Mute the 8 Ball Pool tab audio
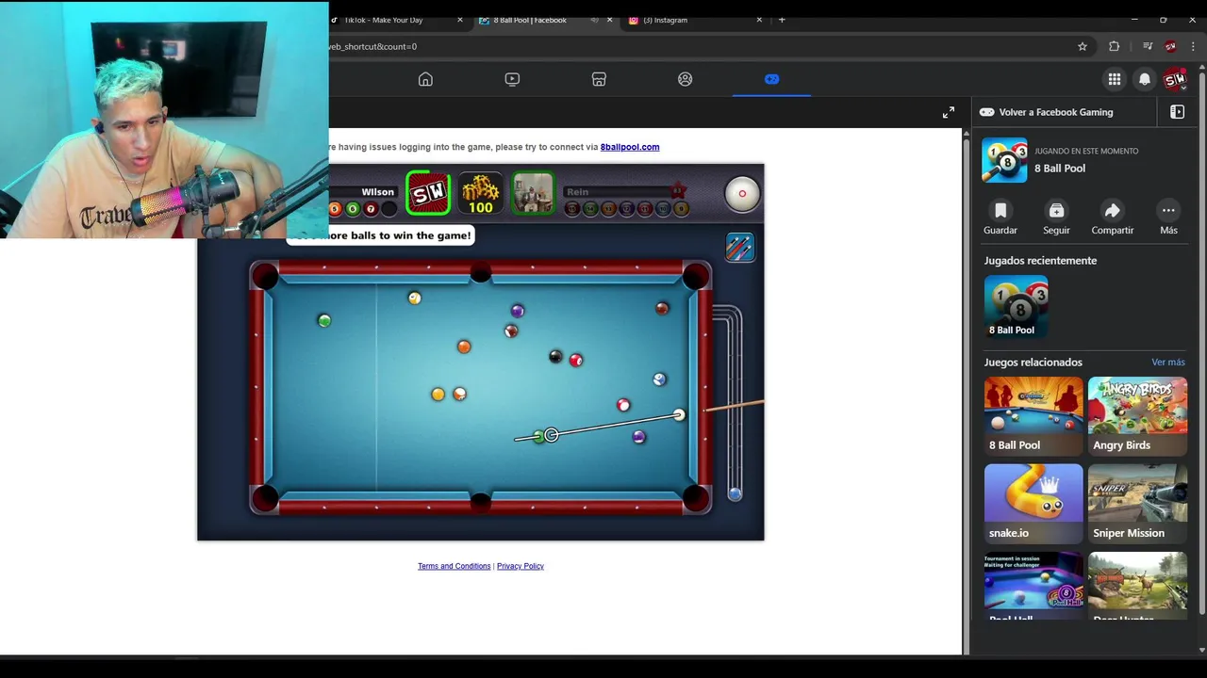Screen dimensions: 1207x678 (594, 20)
